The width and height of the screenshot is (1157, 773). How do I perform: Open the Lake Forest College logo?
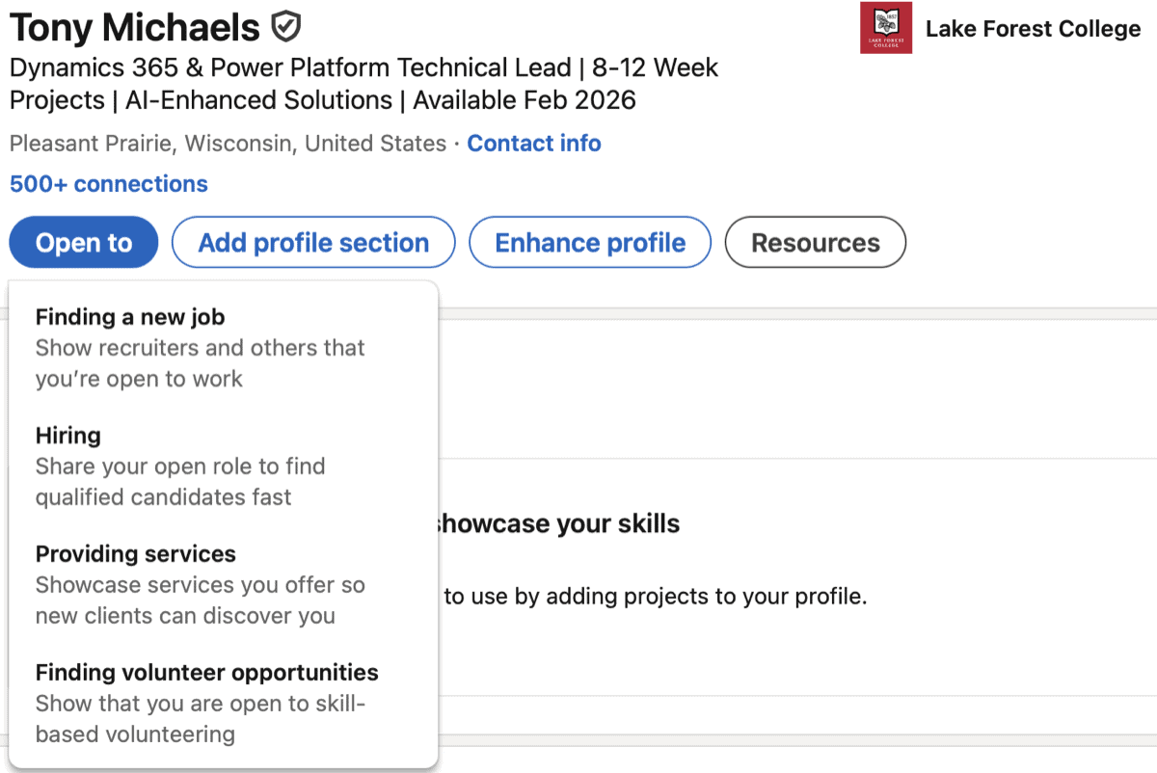click(885, 28)
